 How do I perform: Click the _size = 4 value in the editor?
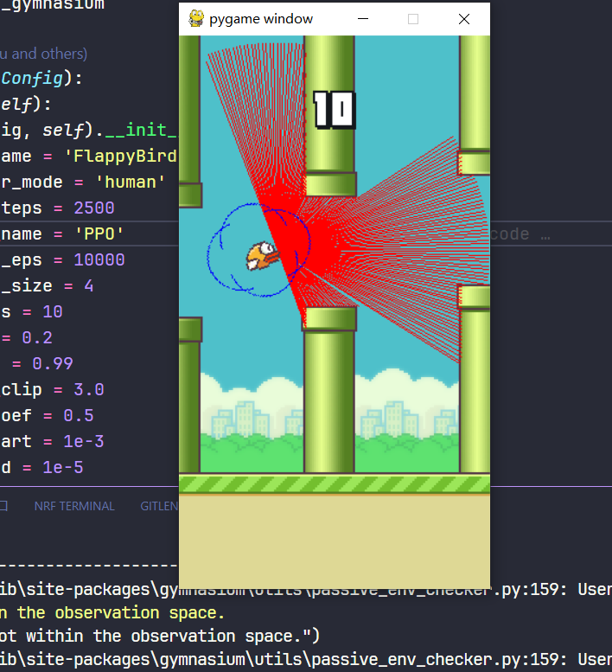(x=89, y=286)
